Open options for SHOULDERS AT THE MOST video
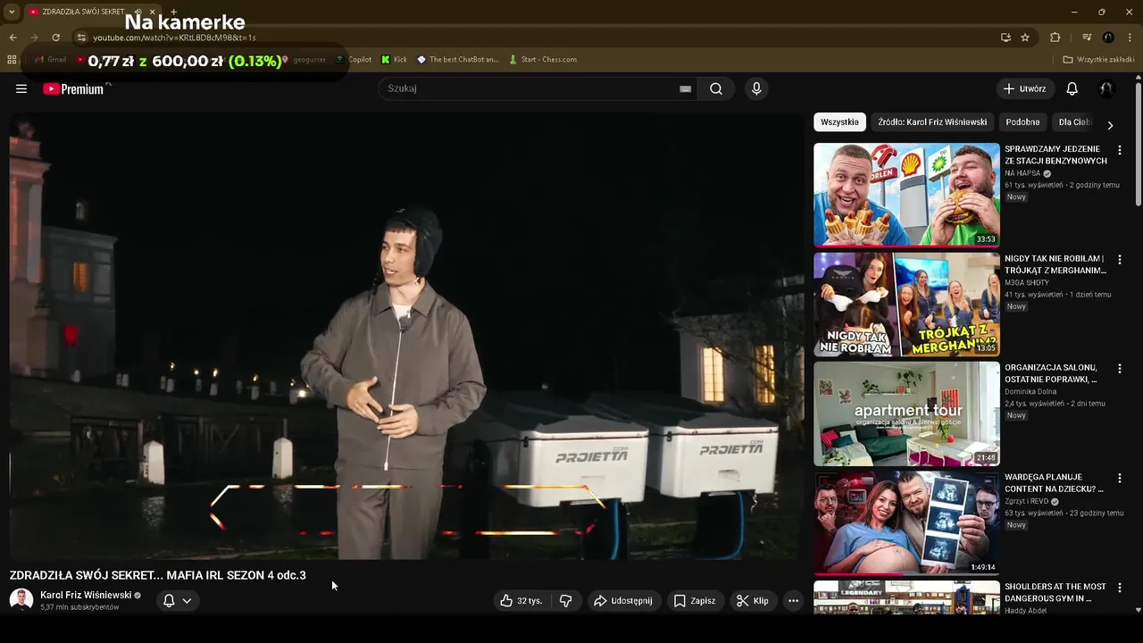The height and width of the screenshot is (643, 1143). click(1120, 588)
